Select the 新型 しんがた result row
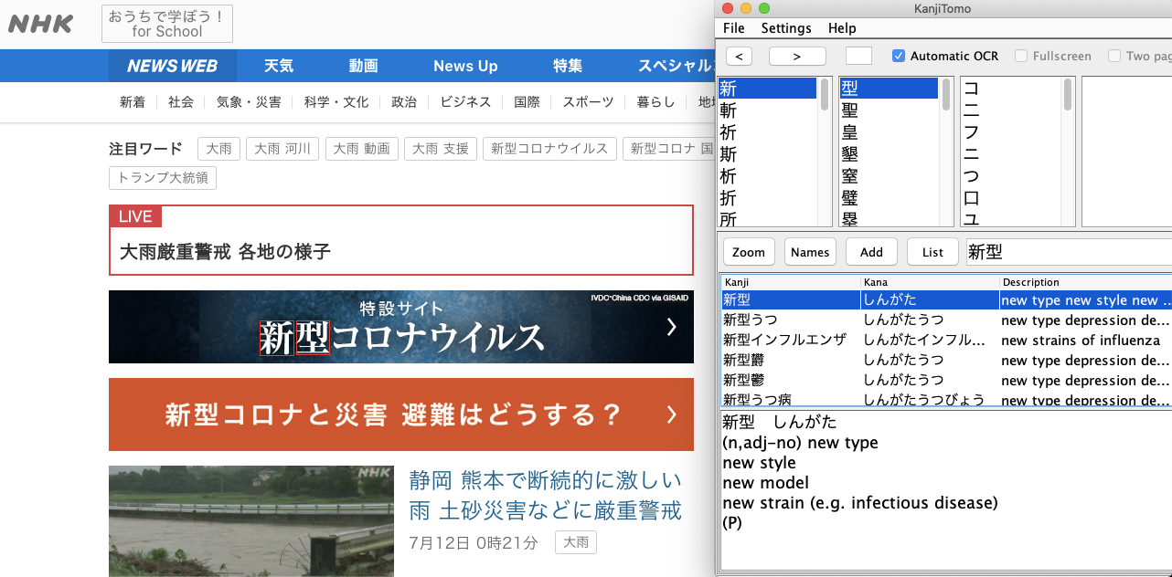This screenshot has height=577, width=1172. click(946, 300)
